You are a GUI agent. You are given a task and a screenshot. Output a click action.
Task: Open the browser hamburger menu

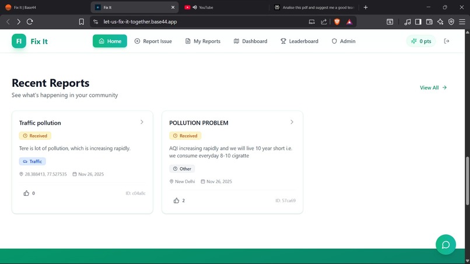[x=462, y=22]
